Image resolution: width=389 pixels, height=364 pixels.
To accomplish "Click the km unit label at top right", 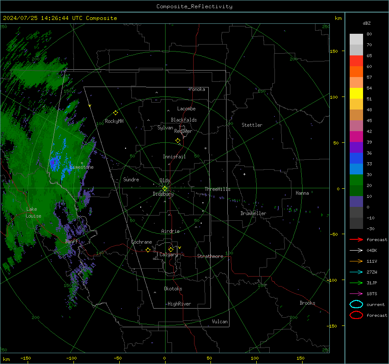I will (338, 18).
